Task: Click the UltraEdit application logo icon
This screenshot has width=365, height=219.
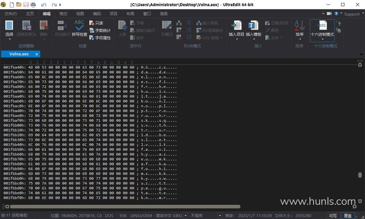Action: pos(3,5)
